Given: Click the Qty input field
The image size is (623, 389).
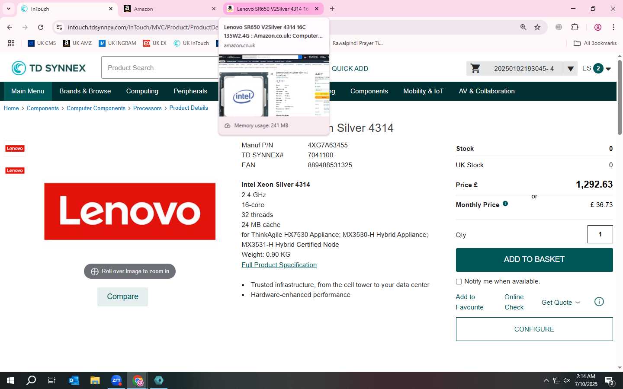Looking at the screenshot, I should point(600,234).
